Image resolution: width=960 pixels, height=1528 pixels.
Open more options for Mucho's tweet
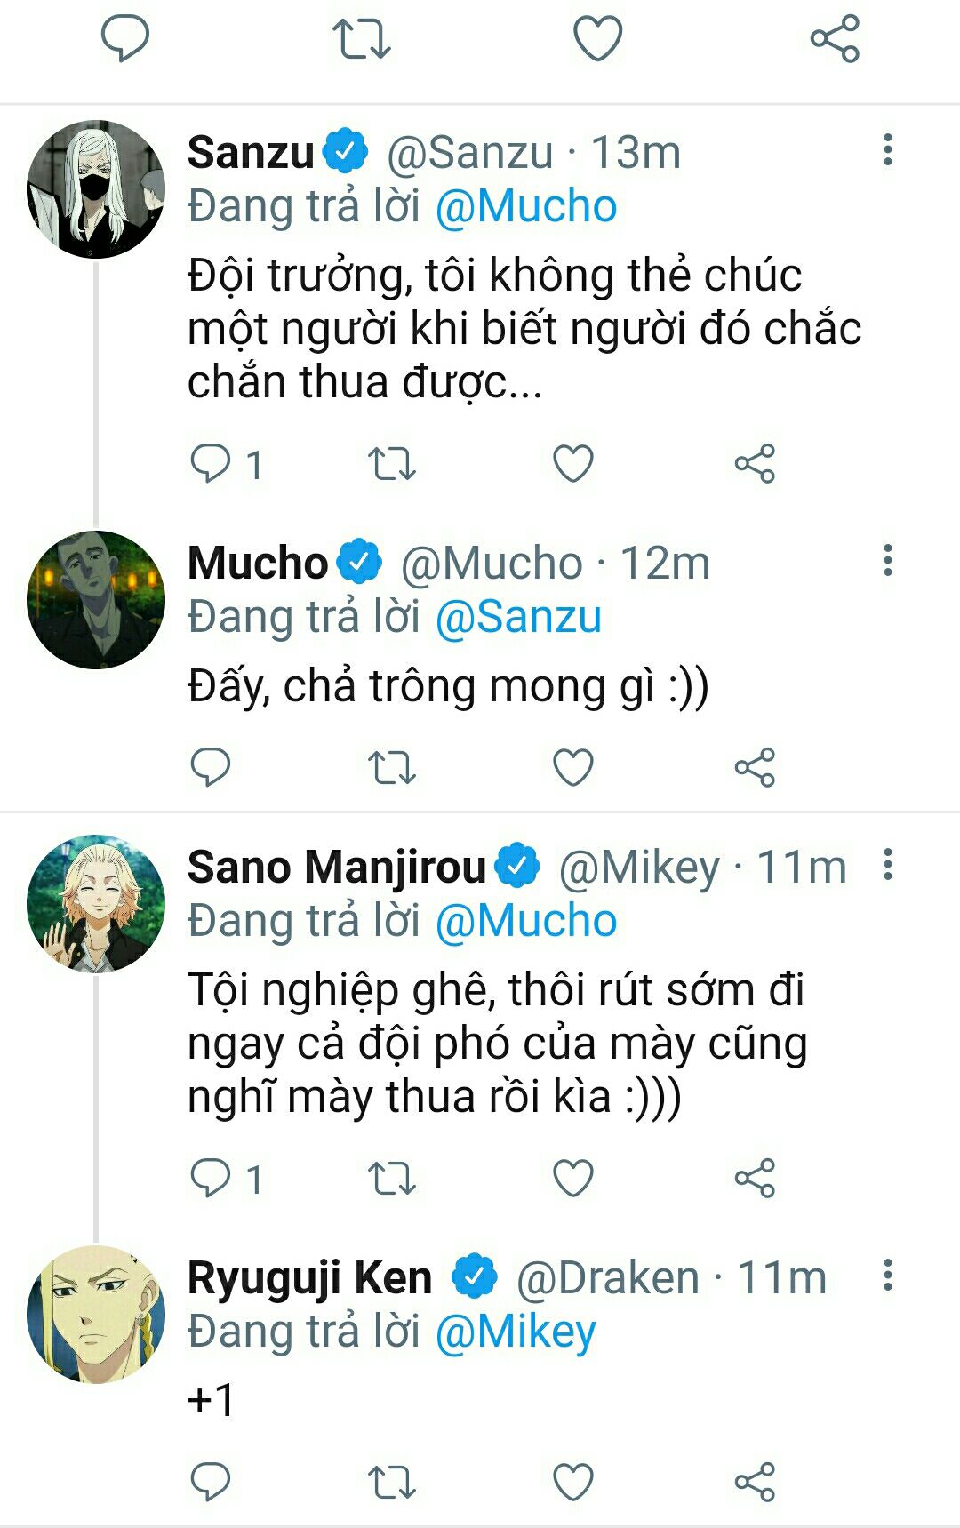tap(887, 561)
